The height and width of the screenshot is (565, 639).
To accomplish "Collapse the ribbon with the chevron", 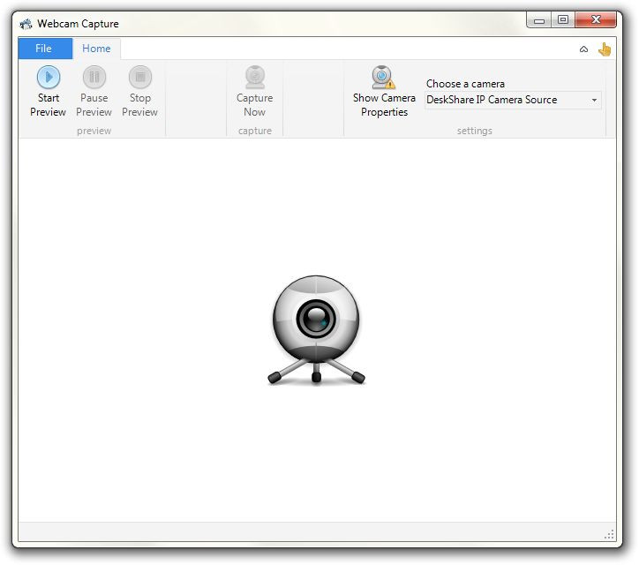I will pos(583,49).
